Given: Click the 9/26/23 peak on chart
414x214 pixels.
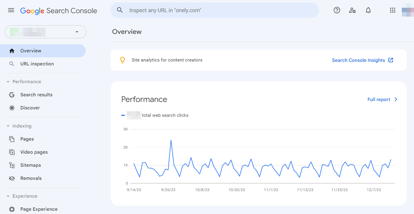Looking at the screenshot, I should [171, 140].
